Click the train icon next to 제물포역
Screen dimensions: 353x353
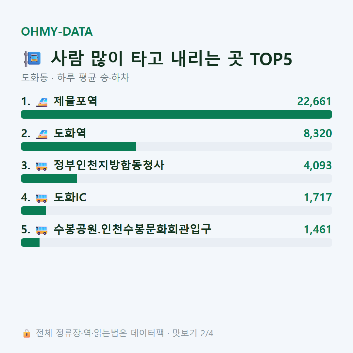[x=42, y=102]
